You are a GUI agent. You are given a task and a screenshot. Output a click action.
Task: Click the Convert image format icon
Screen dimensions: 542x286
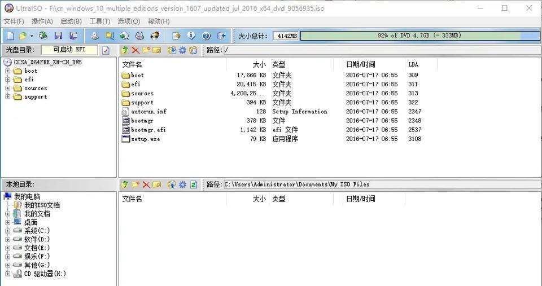(110, 36)
